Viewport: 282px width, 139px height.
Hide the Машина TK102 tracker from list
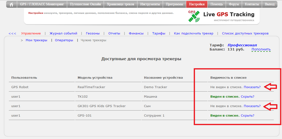click(x=247, y=97)
